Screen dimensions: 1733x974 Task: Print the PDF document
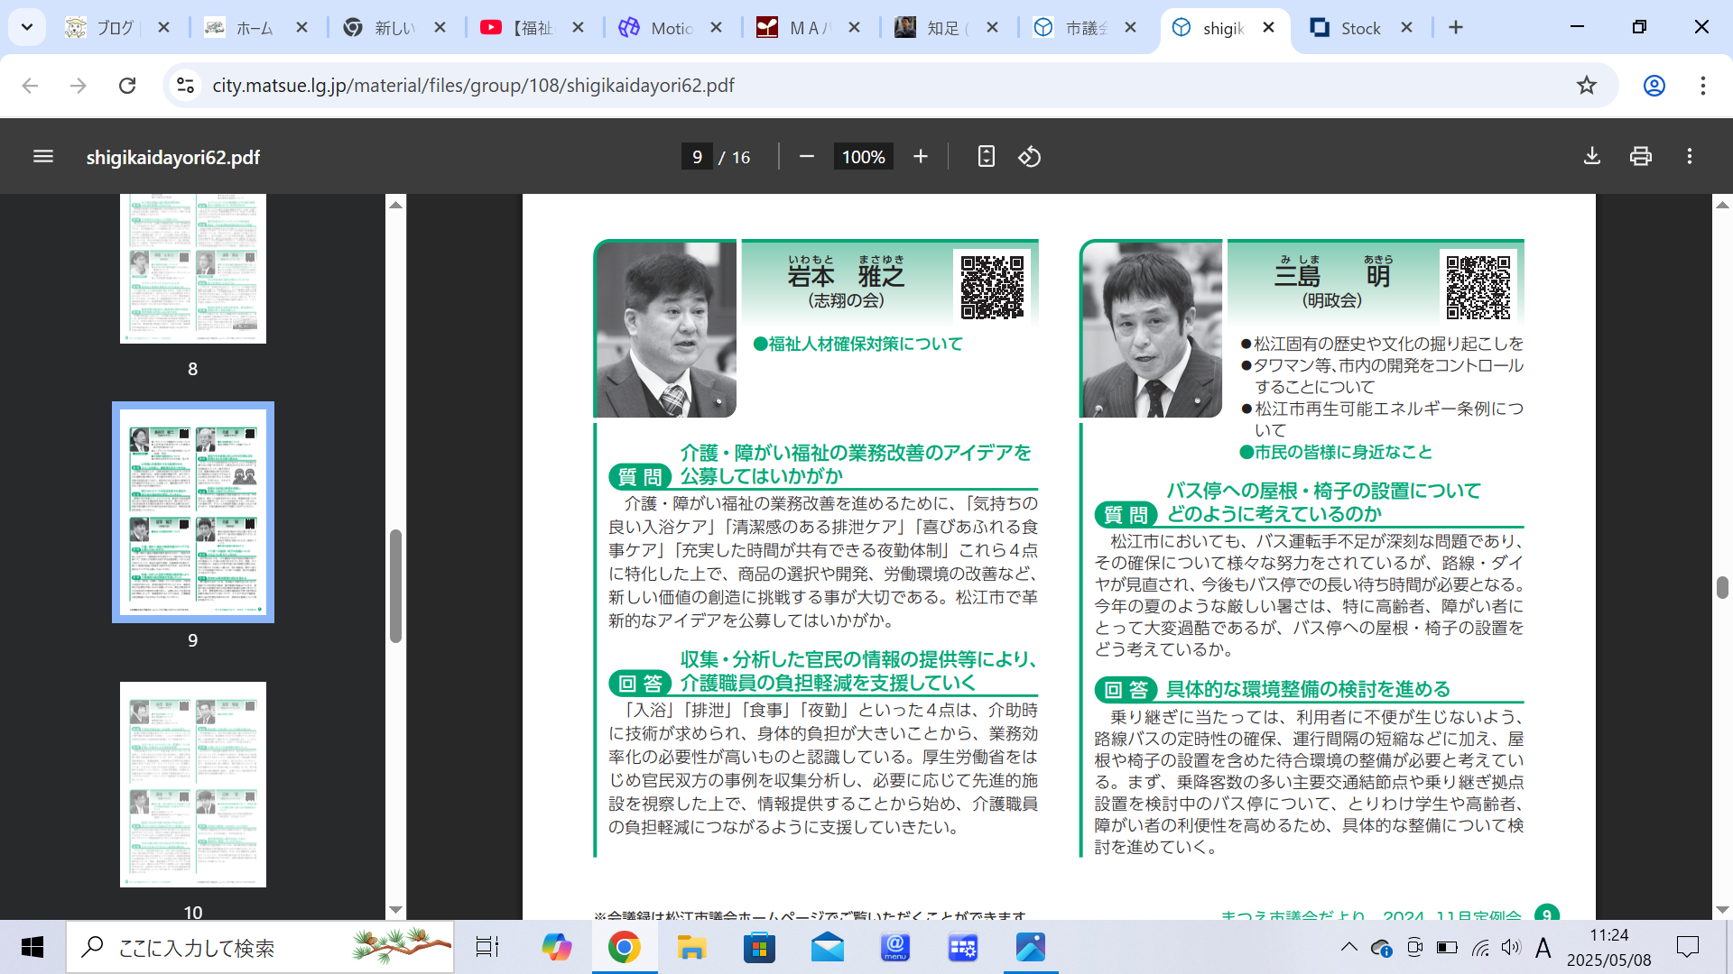pyautogui.click(x=1641, y=157)
